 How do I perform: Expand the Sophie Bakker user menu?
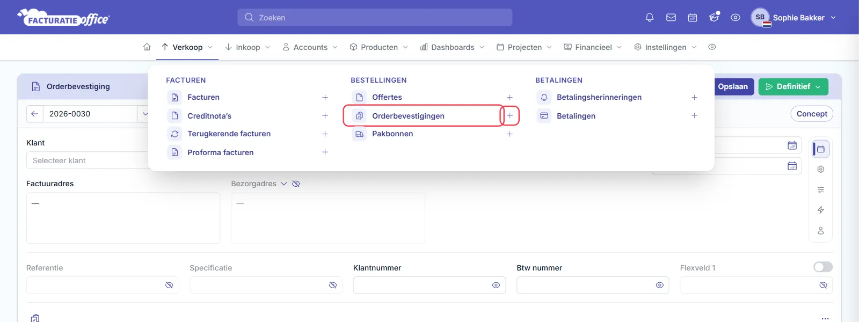coord(794,18)
